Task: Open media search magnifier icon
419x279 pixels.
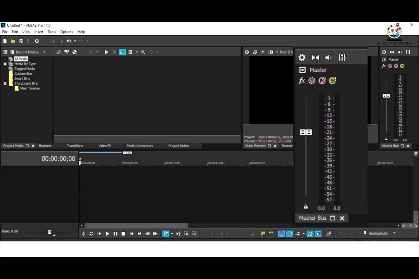Action: 143,52
